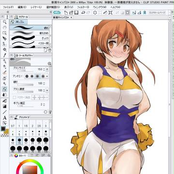Select the Move layer tool

click(5, 39)
